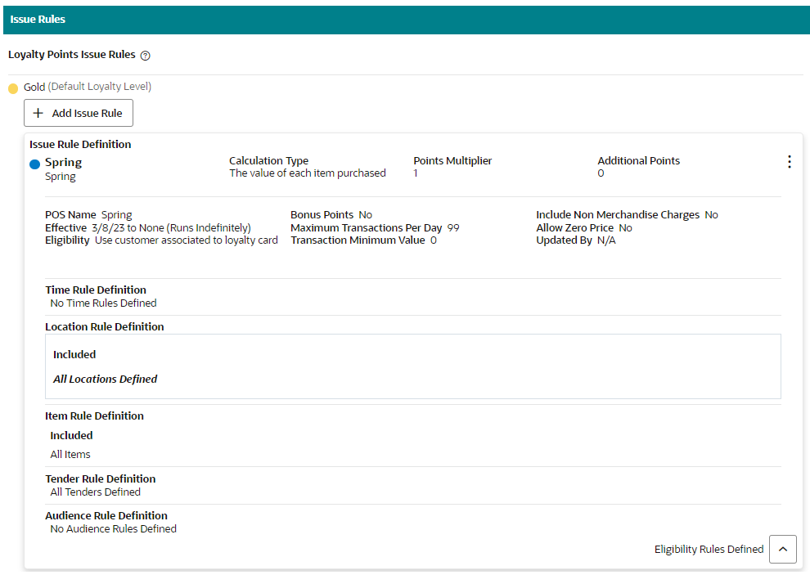The height and width of the screenshot is (575, 810).
Task: Click 'Use customer associated to loyalty card' text
Action: point(186,240)
